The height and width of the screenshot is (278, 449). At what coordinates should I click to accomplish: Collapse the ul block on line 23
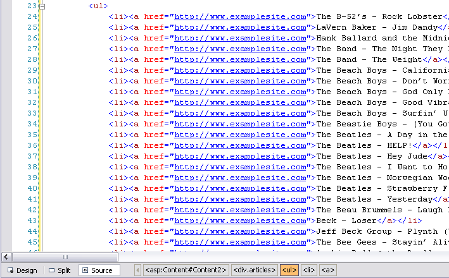coord(42,6)
